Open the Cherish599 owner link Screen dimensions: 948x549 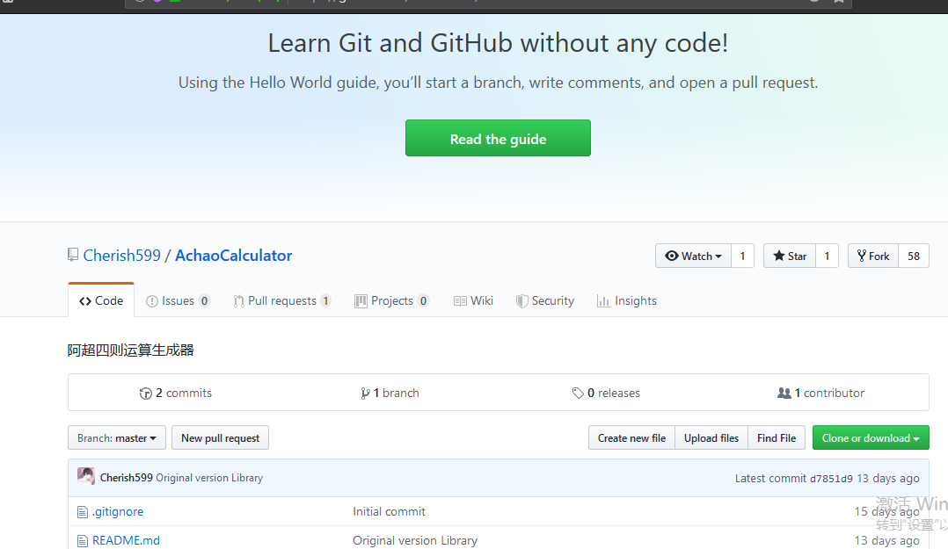[122, 256]
